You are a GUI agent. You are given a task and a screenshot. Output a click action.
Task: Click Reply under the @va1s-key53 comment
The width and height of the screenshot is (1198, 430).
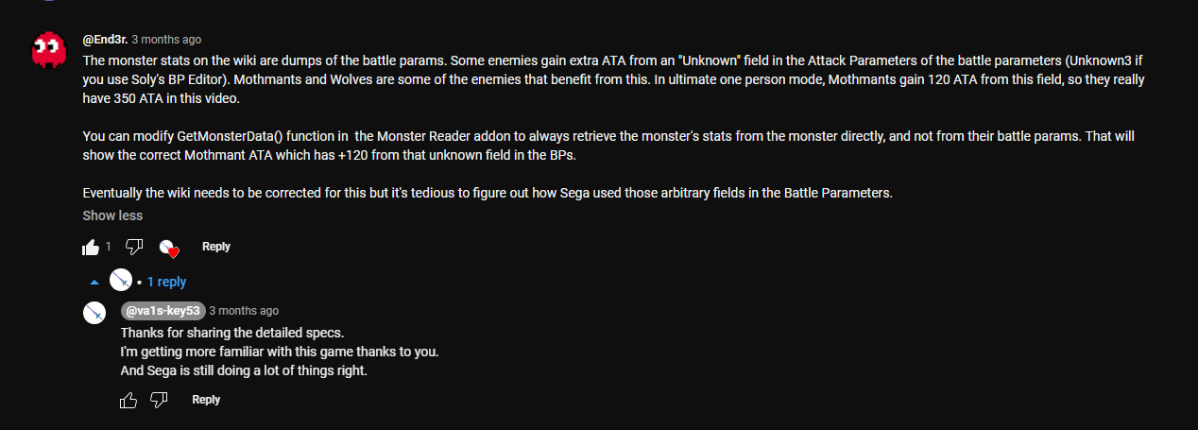206,400
